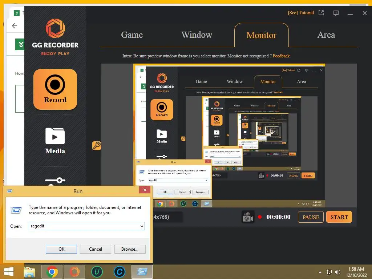Open File Explorer from the taskbar

(x=29, y=272)
